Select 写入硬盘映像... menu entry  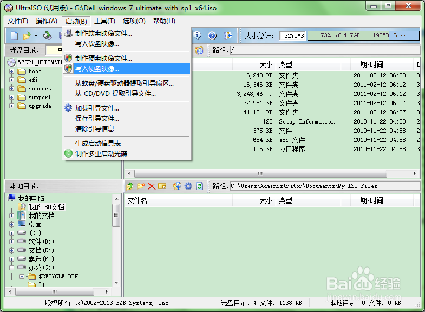coord(127,69)
